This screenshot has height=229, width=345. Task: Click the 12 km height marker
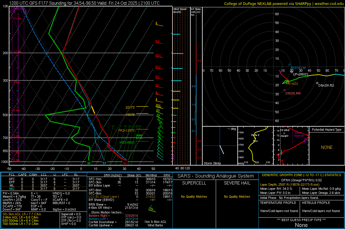[17, 51]
